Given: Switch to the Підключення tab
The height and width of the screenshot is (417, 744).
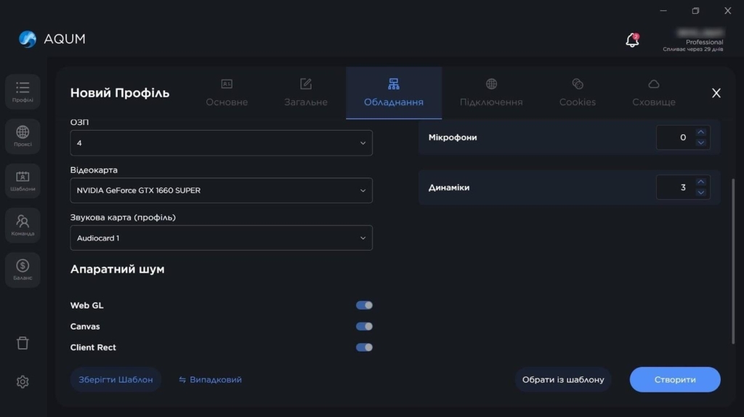Looking at the screenshot, I should (x=491, y=93).
